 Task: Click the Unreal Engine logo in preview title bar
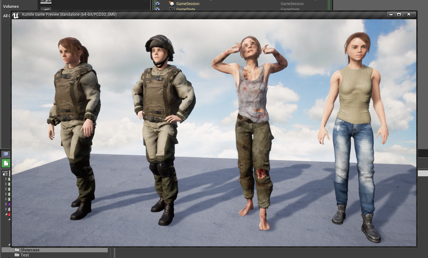tap(16, 15)
